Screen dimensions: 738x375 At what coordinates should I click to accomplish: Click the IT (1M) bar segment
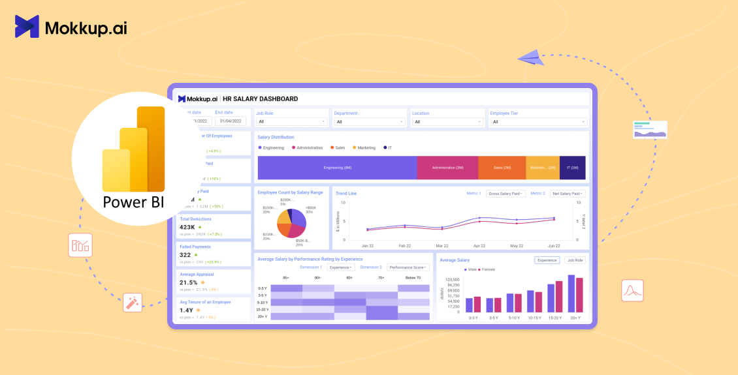572,168
